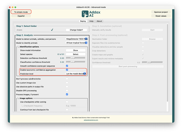This screenshot has width=182, height=133.
Task: Click the Checkpoint frequency input field
Action: point(76,106)
